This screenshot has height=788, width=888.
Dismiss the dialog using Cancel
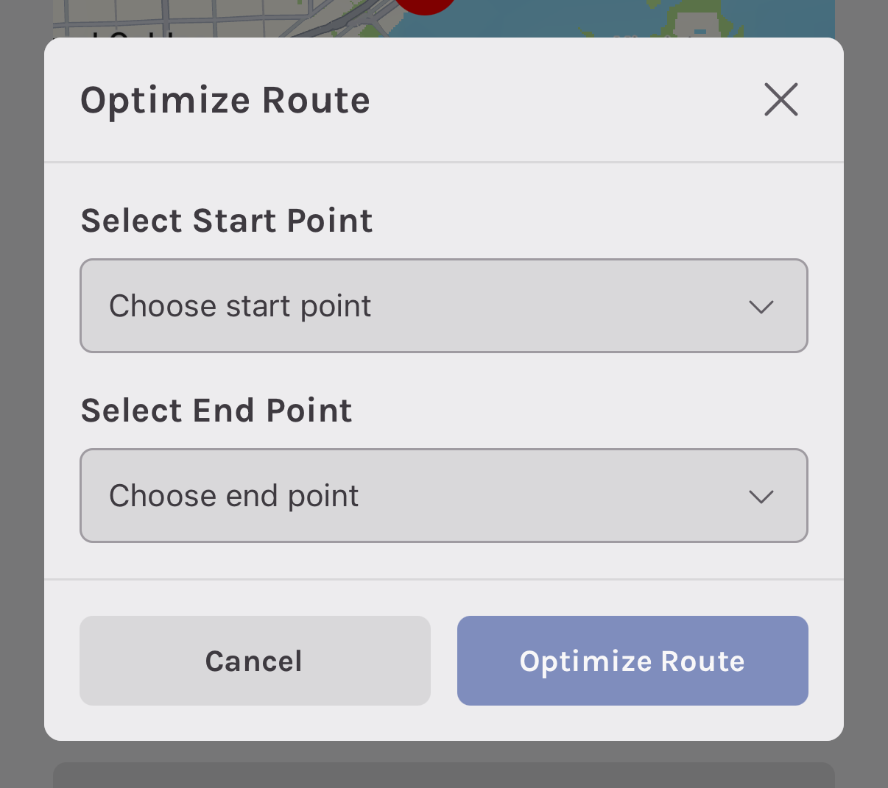click(x=254, y=661)
